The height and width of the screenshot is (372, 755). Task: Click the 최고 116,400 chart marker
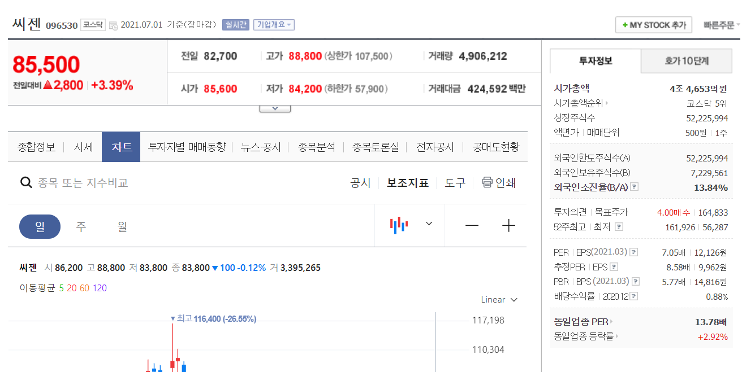[x=213, y=319]
